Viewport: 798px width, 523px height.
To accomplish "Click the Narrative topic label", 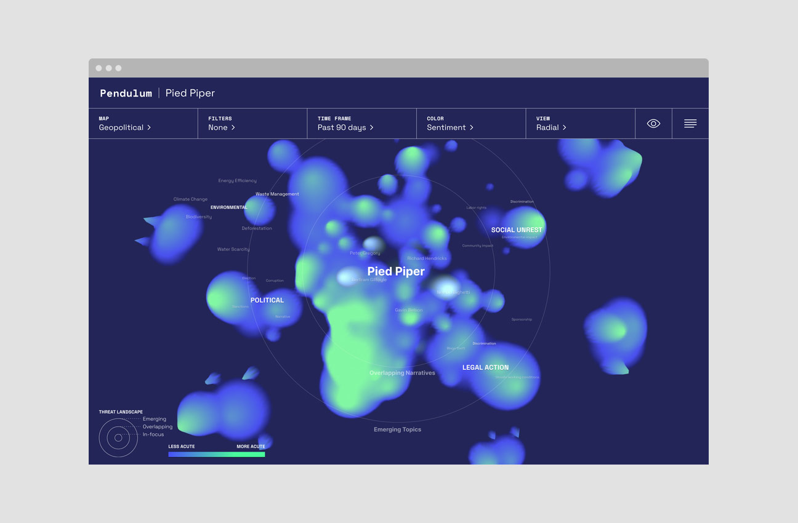I will coord(283,316).
